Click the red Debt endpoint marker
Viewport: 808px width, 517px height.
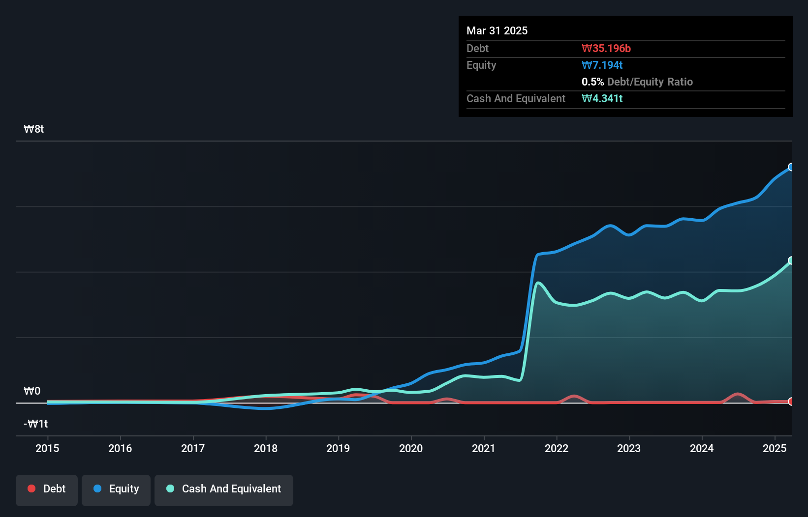pos(791,402)
